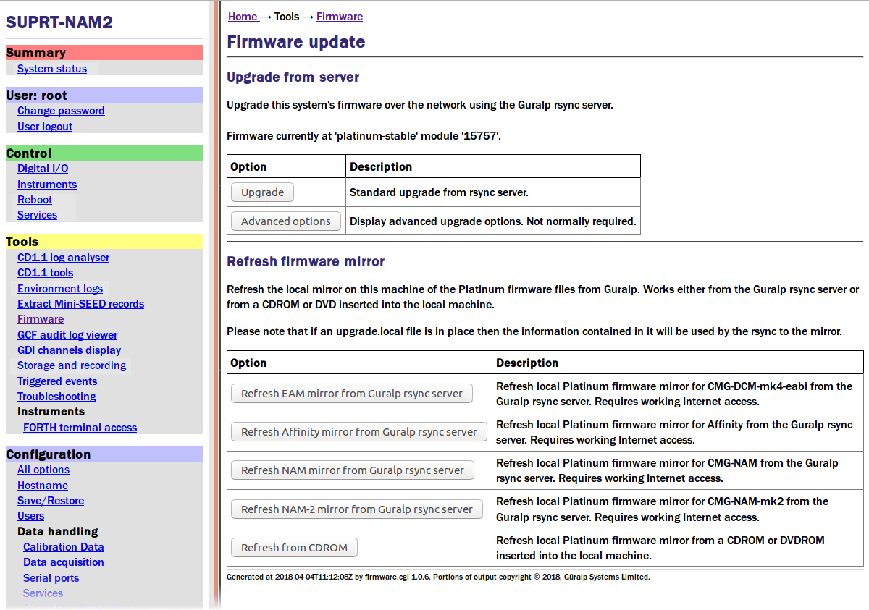Click 'Instruments' subheading under Tools

pos(51,412)
